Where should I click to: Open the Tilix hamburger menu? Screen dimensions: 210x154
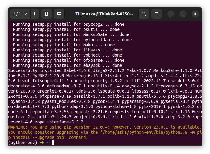pos(156,14)
